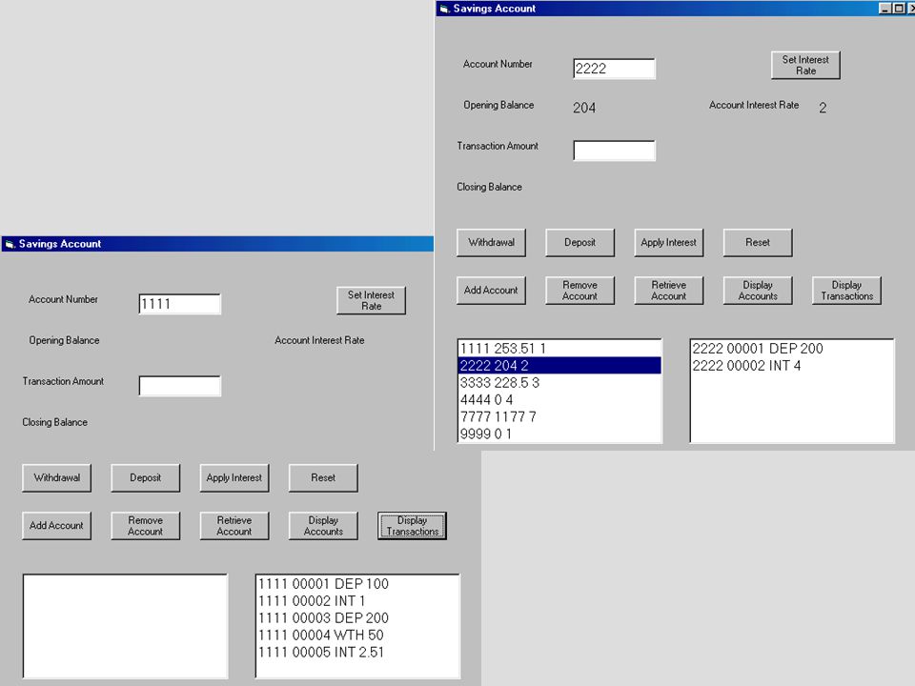Click Retrieve Account in left window
The height and width of the screenshot is (686, 915).
click(x=234, y=526)
